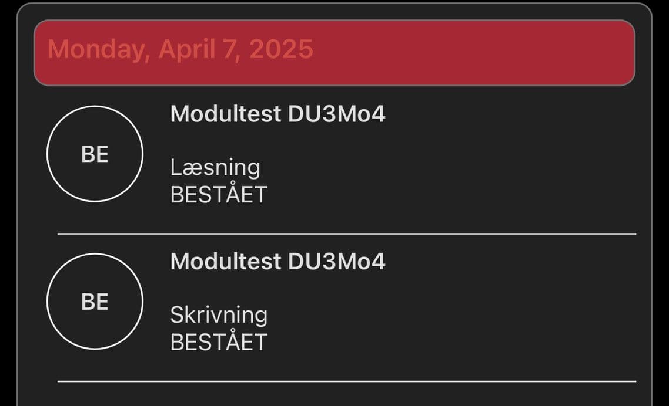Viewport: 669px width, 406px height.
Task: Click the year 2025 in the date header
Action: pos(280,49)
